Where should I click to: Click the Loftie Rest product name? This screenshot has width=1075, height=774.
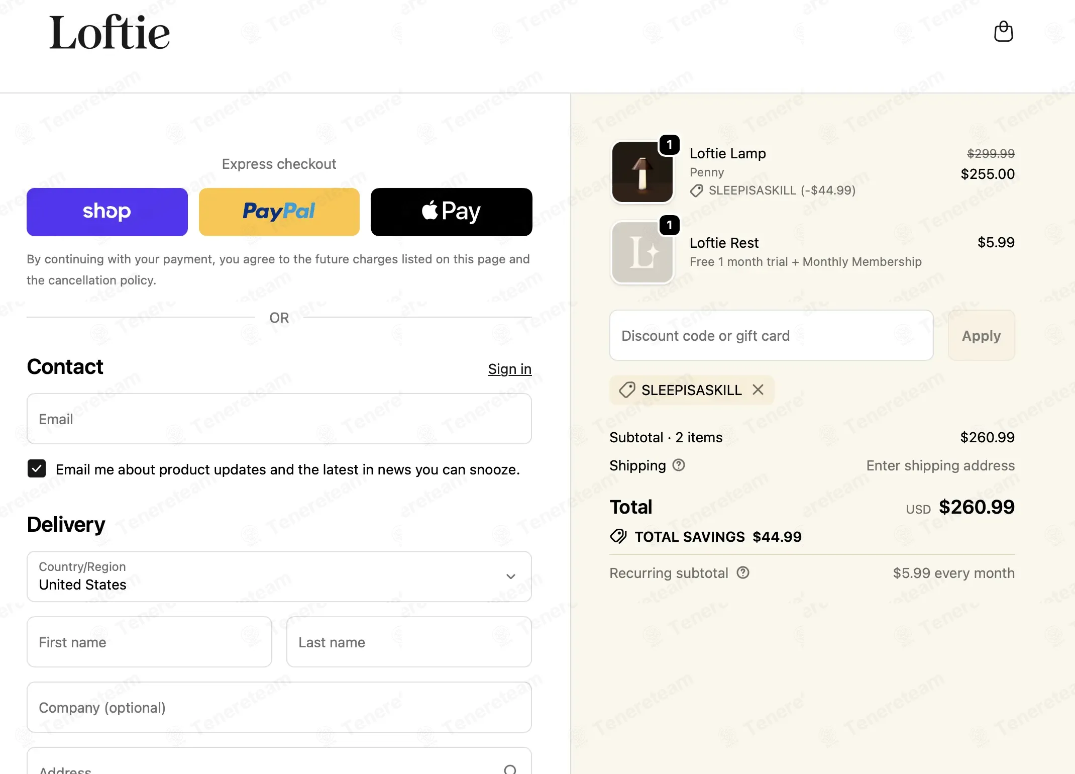coord(724,243)
